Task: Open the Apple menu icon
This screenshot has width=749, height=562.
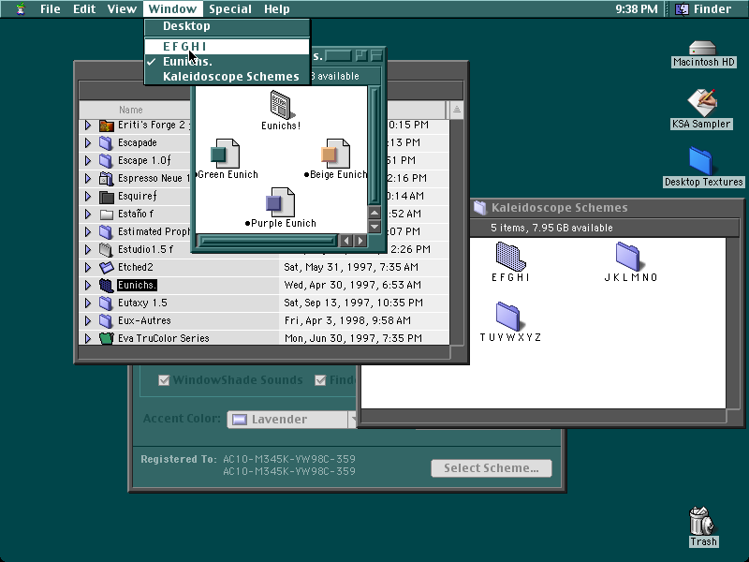Action: (x=20, y=8)
